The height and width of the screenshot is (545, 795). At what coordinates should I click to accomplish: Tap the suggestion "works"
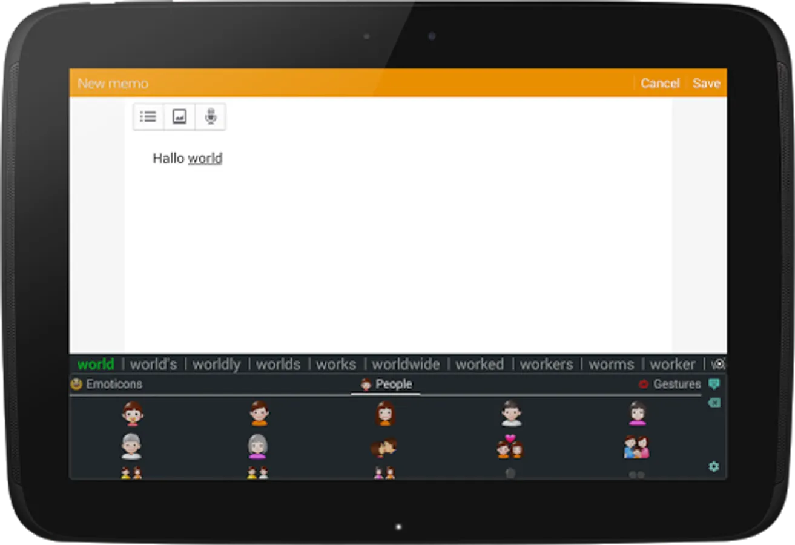tap(336, 364)
